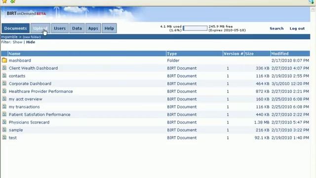Click the Physicians Scorecard document icon
Viewport: 316px width, 178px height.
pyautogui.click(x=4, y=122)
